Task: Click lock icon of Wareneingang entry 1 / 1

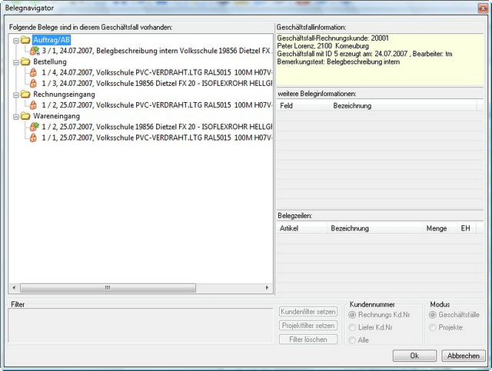Action: click(34, 139)
